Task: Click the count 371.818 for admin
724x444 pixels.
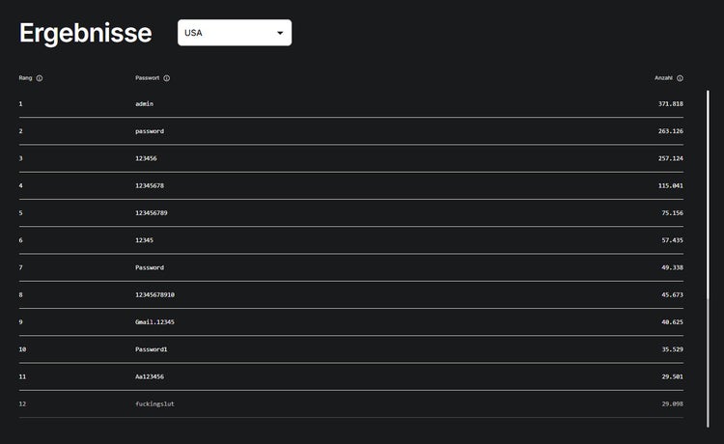Action: coord(671,103)
